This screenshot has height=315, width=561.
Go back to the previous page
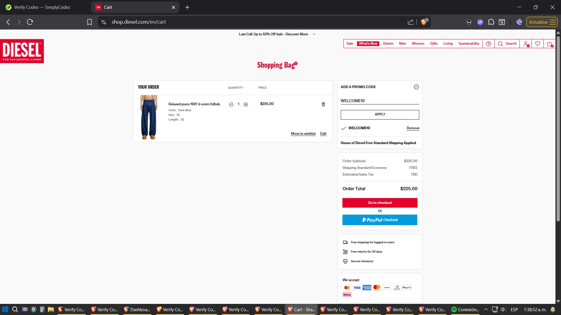coord(8,22)
